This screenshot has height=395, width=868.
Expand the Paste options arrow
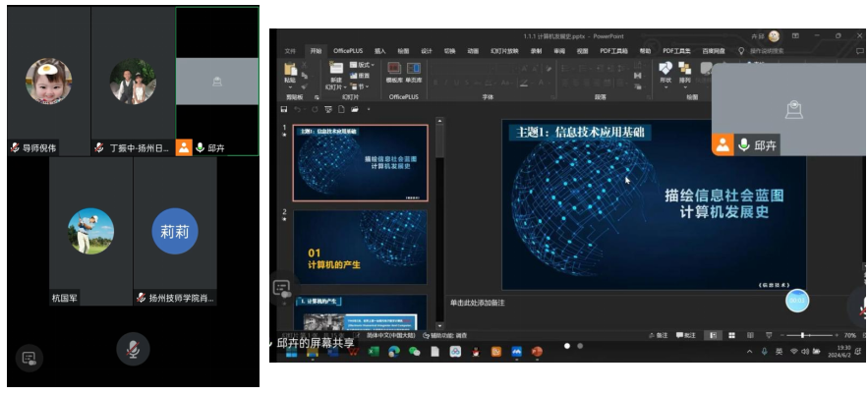coord(290,87)
